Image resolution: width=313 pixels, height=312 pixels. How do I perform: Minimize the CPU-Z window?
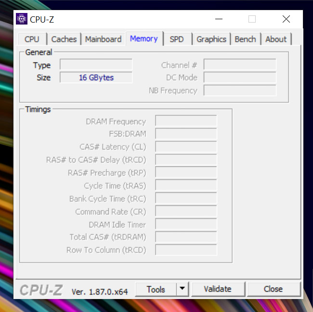coord(219,19)
